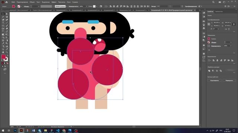Click vertical align bottom in Properties panel
238x133 pixels.
[232, 60]
